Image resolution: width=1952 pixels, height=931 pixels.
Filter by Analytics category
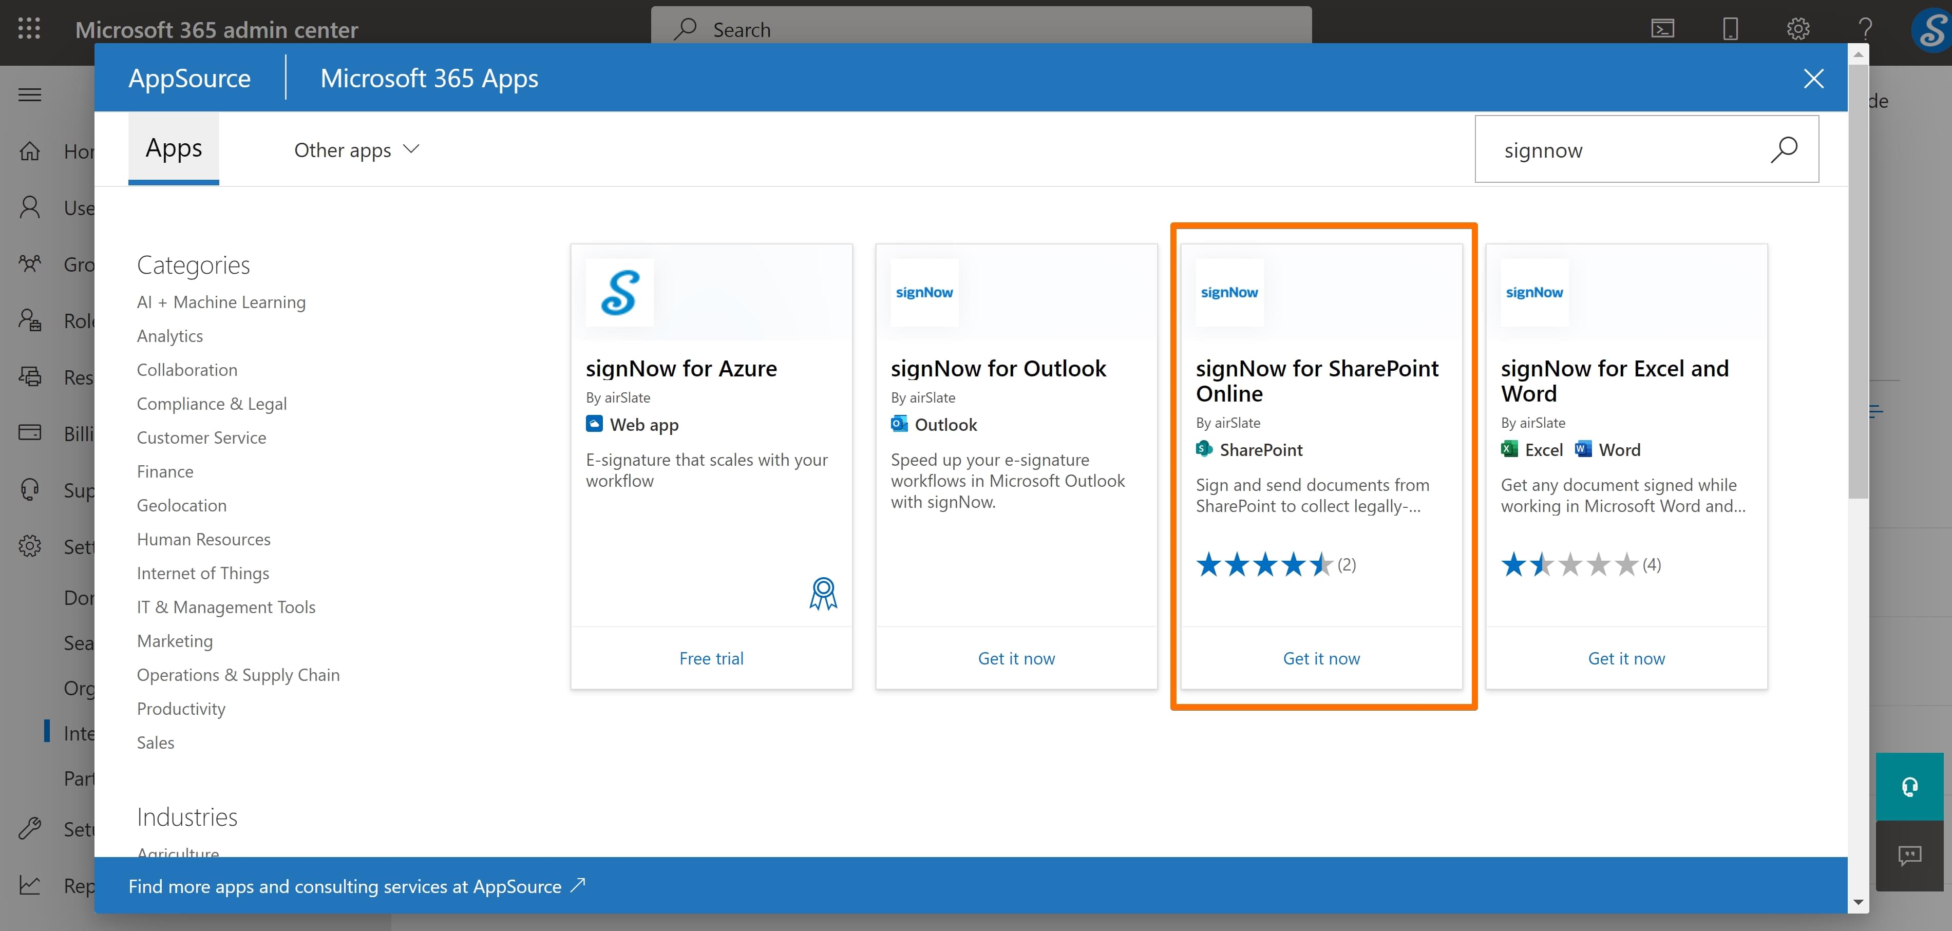pyautogui.click(x=170, y=336)
